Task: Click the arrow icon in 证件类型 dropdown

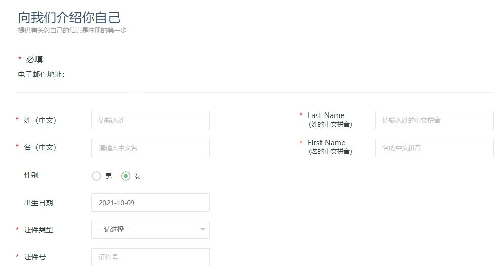Action: click(202, 230)
